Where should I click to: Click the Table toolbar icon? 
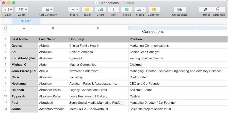87,9
